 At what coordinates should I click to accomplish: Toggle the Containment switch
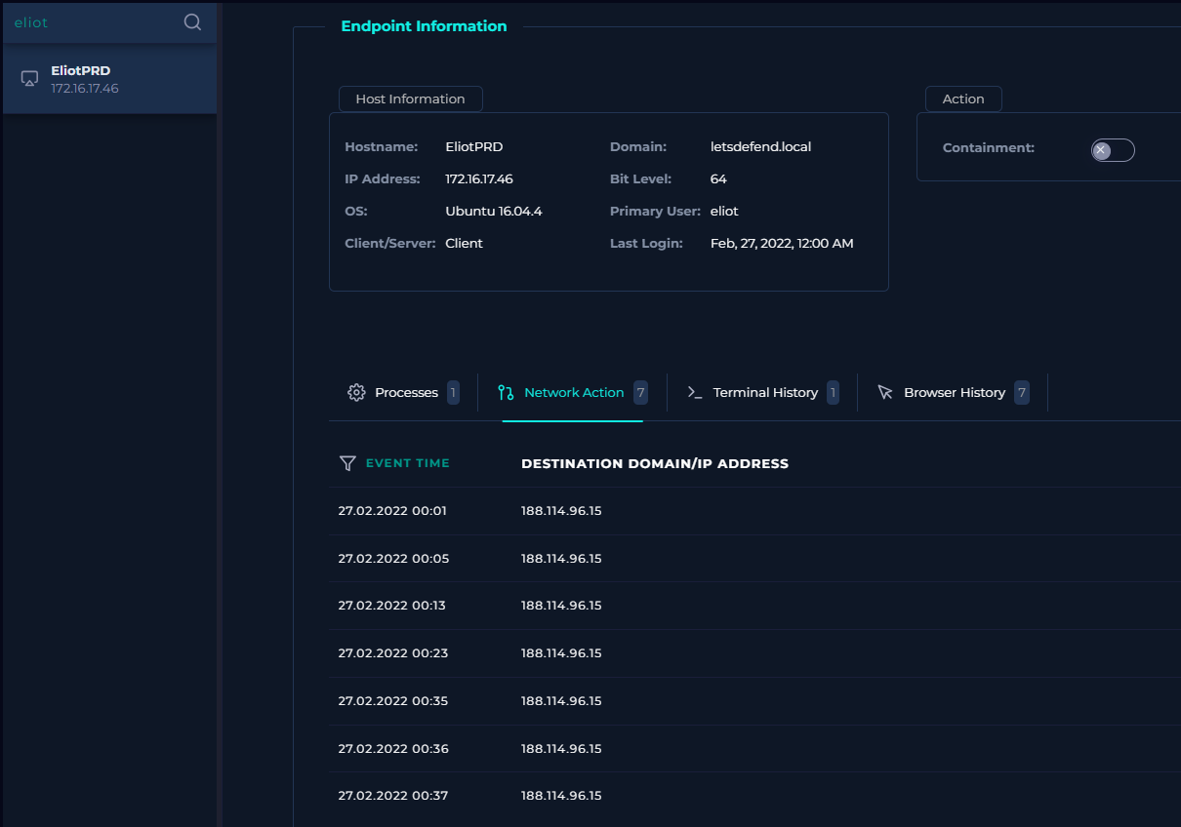pos(1113,150)
